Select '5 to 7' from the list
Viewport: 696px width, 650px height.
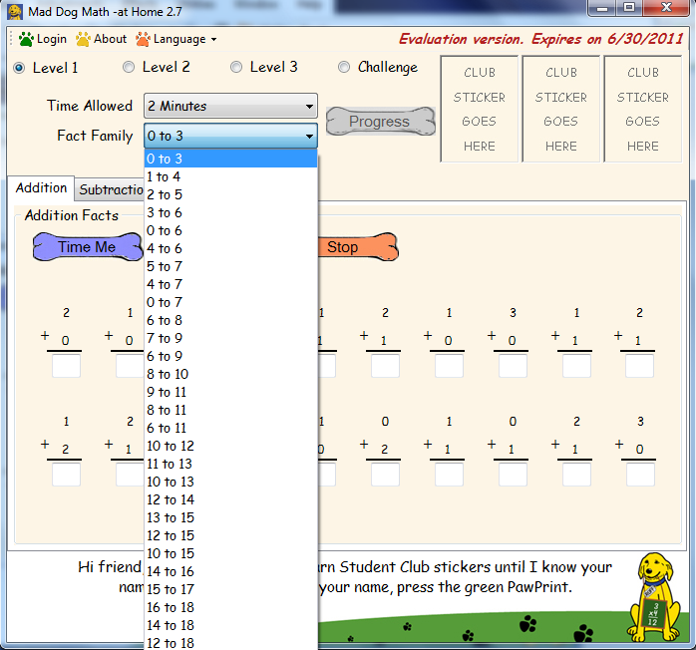tap(230, 266)
